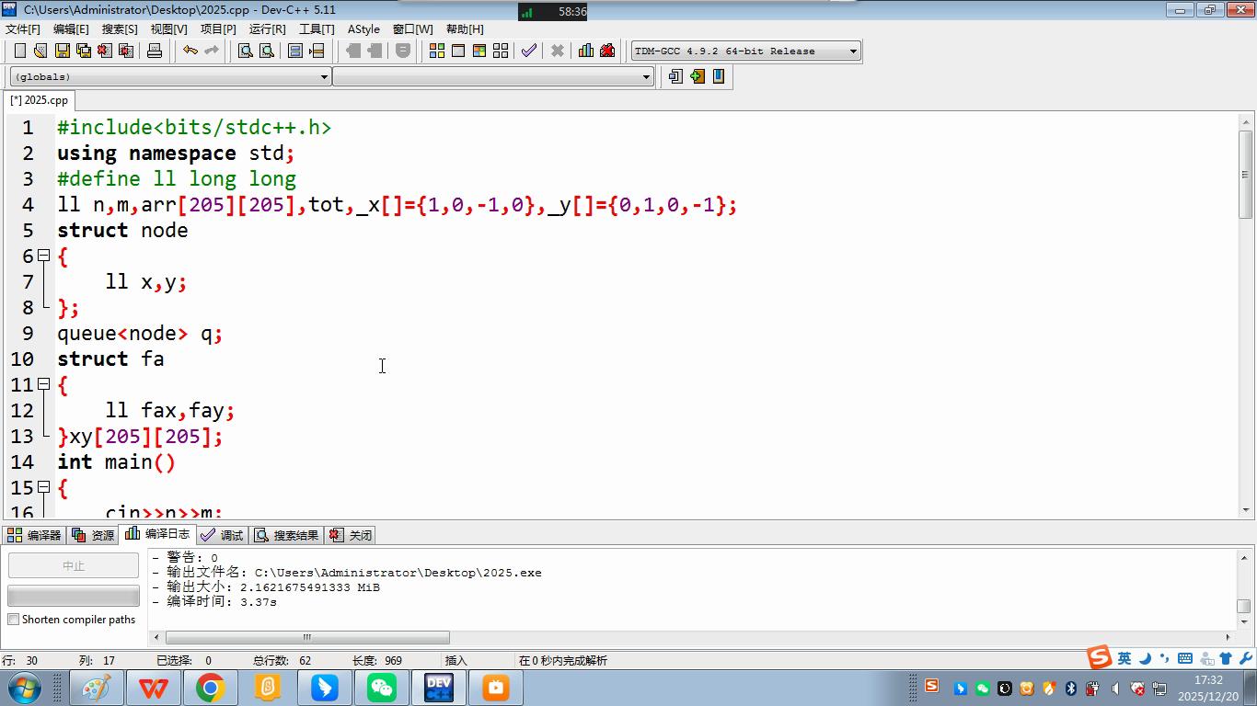Open the AStyle menu
1257x706 pixels.
(363, 28)
